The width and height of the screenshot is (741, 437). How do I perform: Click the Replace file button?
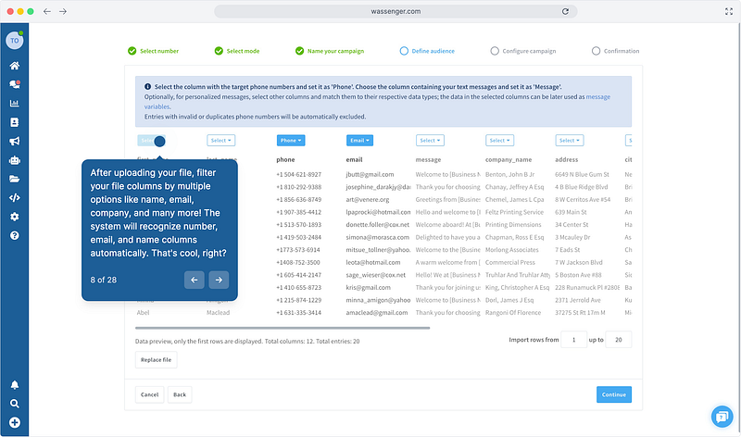pyautogui.click(x=156, y=360)
